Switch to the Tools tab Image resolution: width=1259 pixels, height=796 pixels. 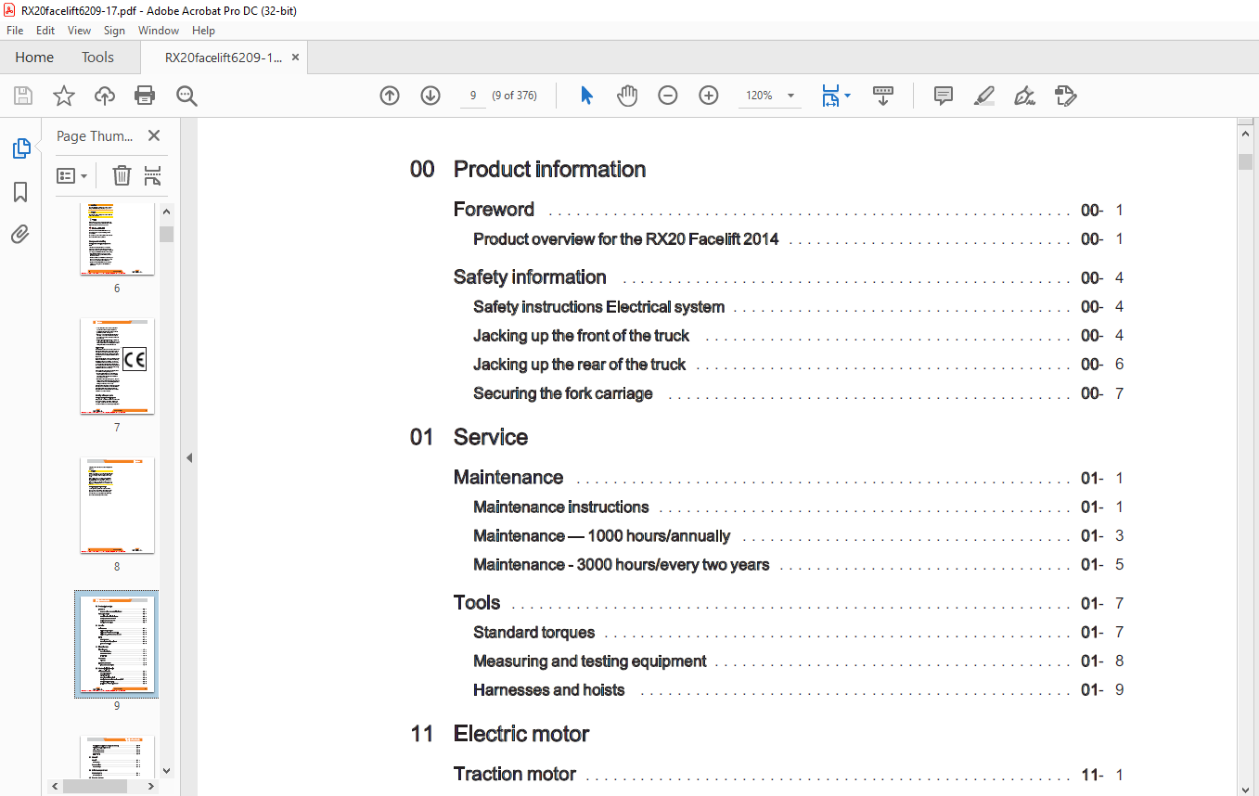97,58
